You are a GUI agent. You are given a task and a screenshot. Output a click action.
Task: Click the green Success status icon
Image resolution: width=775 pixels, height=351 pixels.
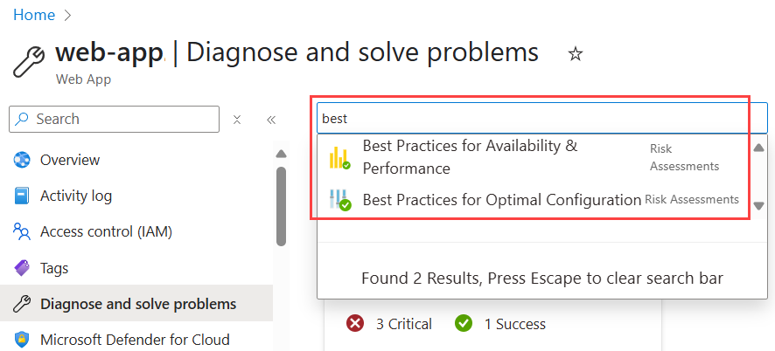pyautogui.click(x=464, y=324)
